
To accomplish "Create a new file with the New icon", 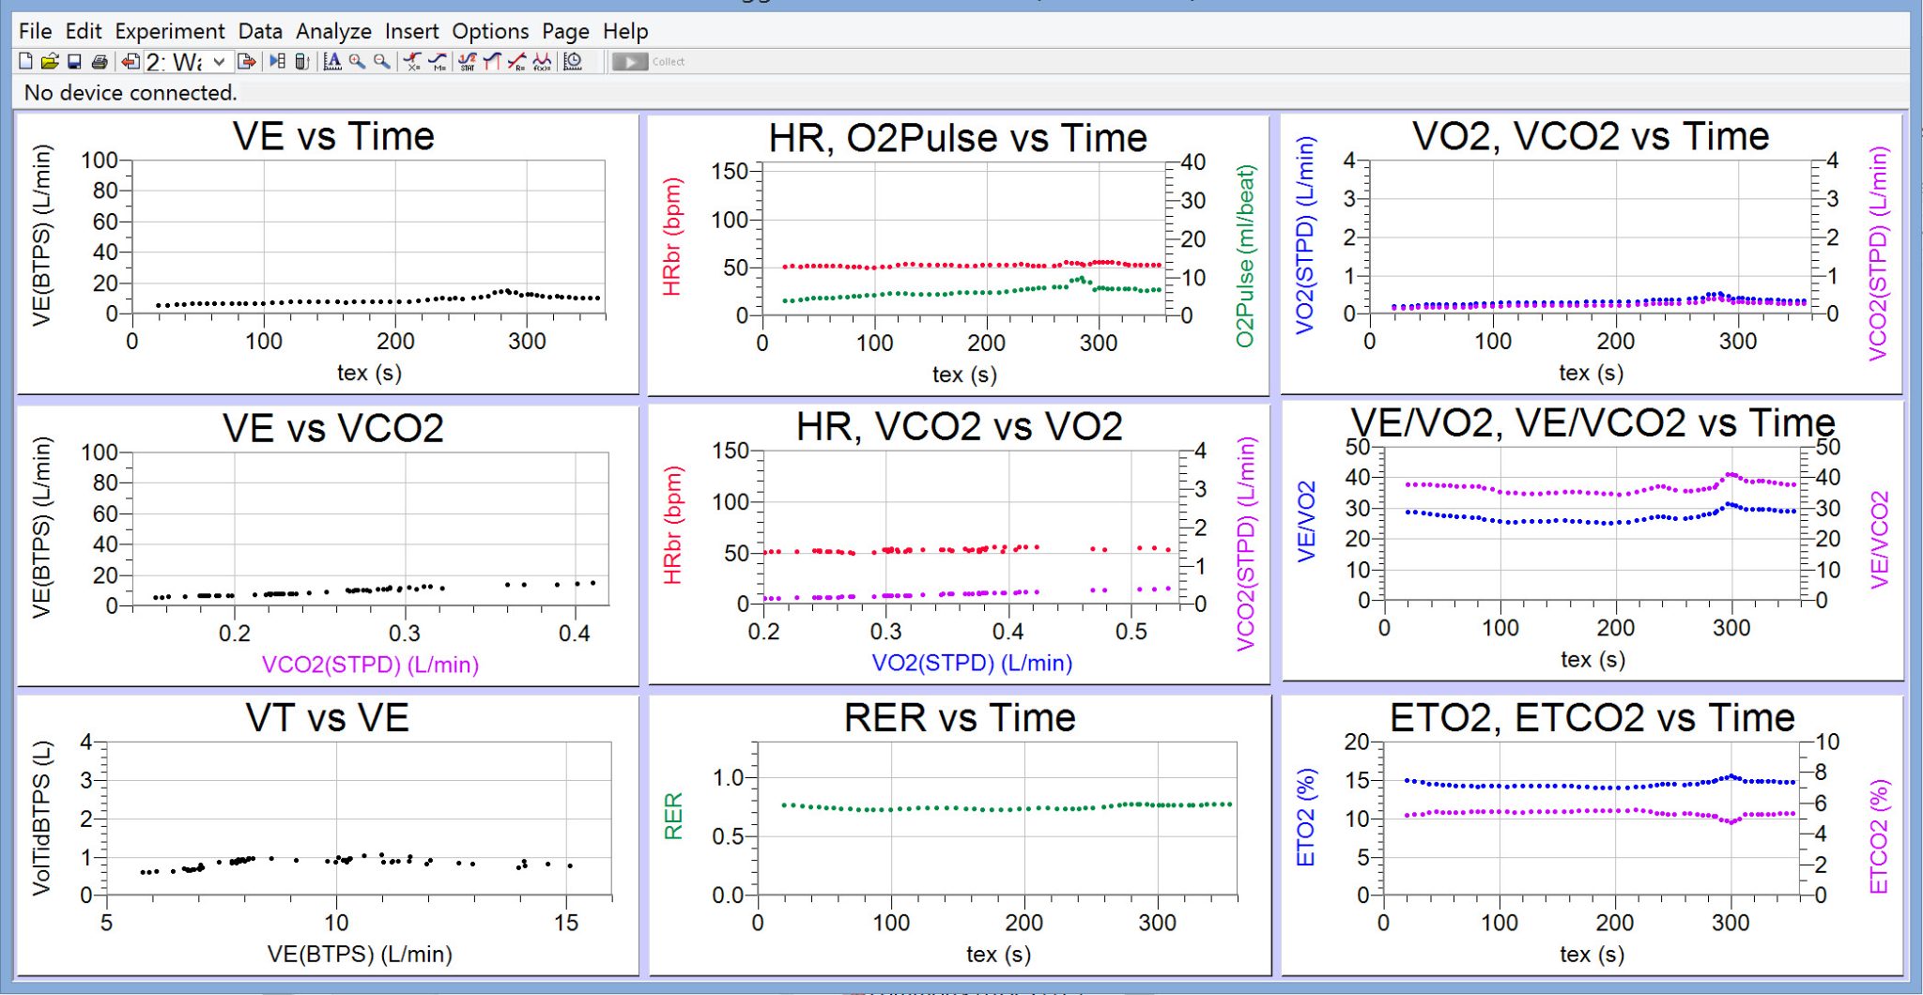I will pyautogui.click(x=25, y=62).
